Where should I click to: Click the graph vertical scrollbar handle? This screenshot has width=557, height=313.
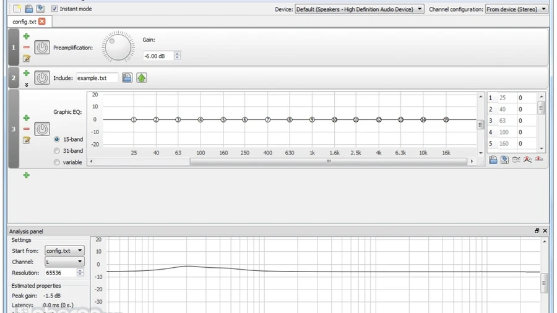coord(480,124)
